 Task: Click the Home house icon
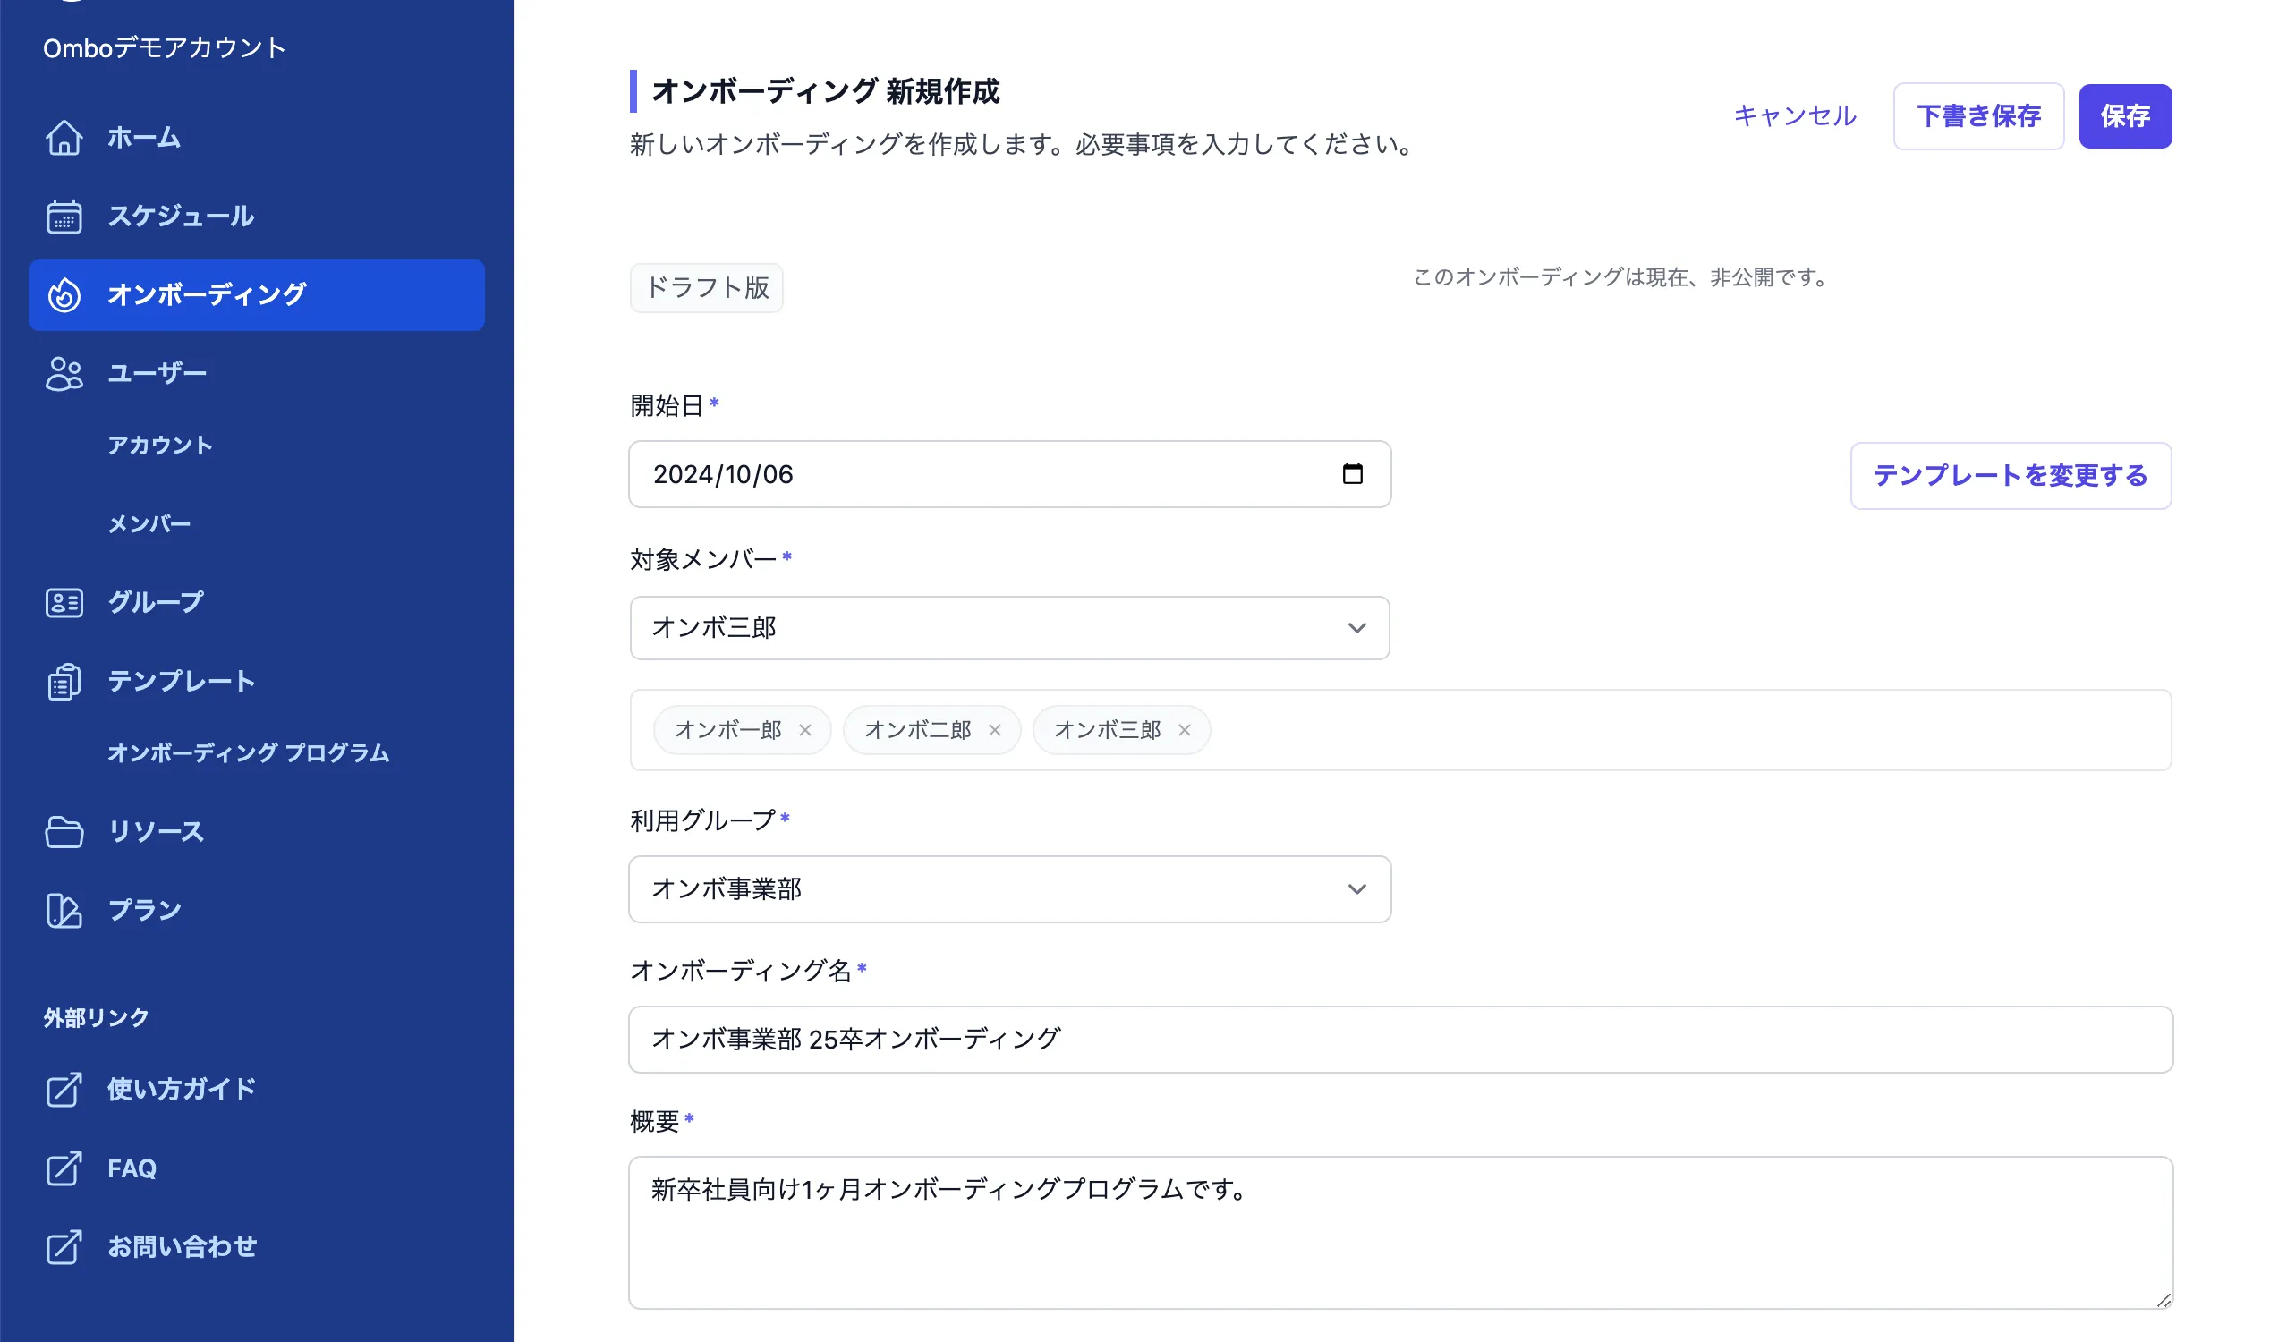click(x=64, y=138)
